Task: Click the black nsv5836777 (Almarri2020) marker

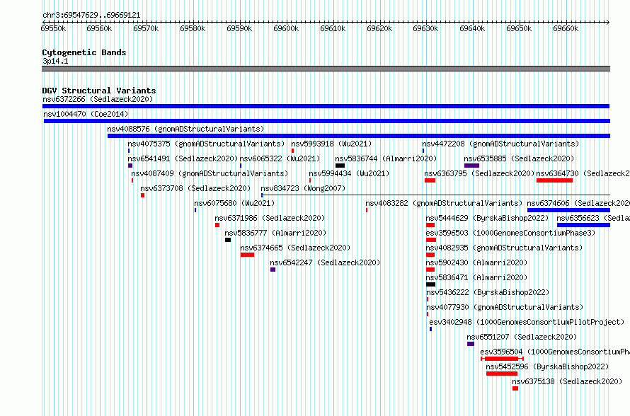Action: pos(228,240)
